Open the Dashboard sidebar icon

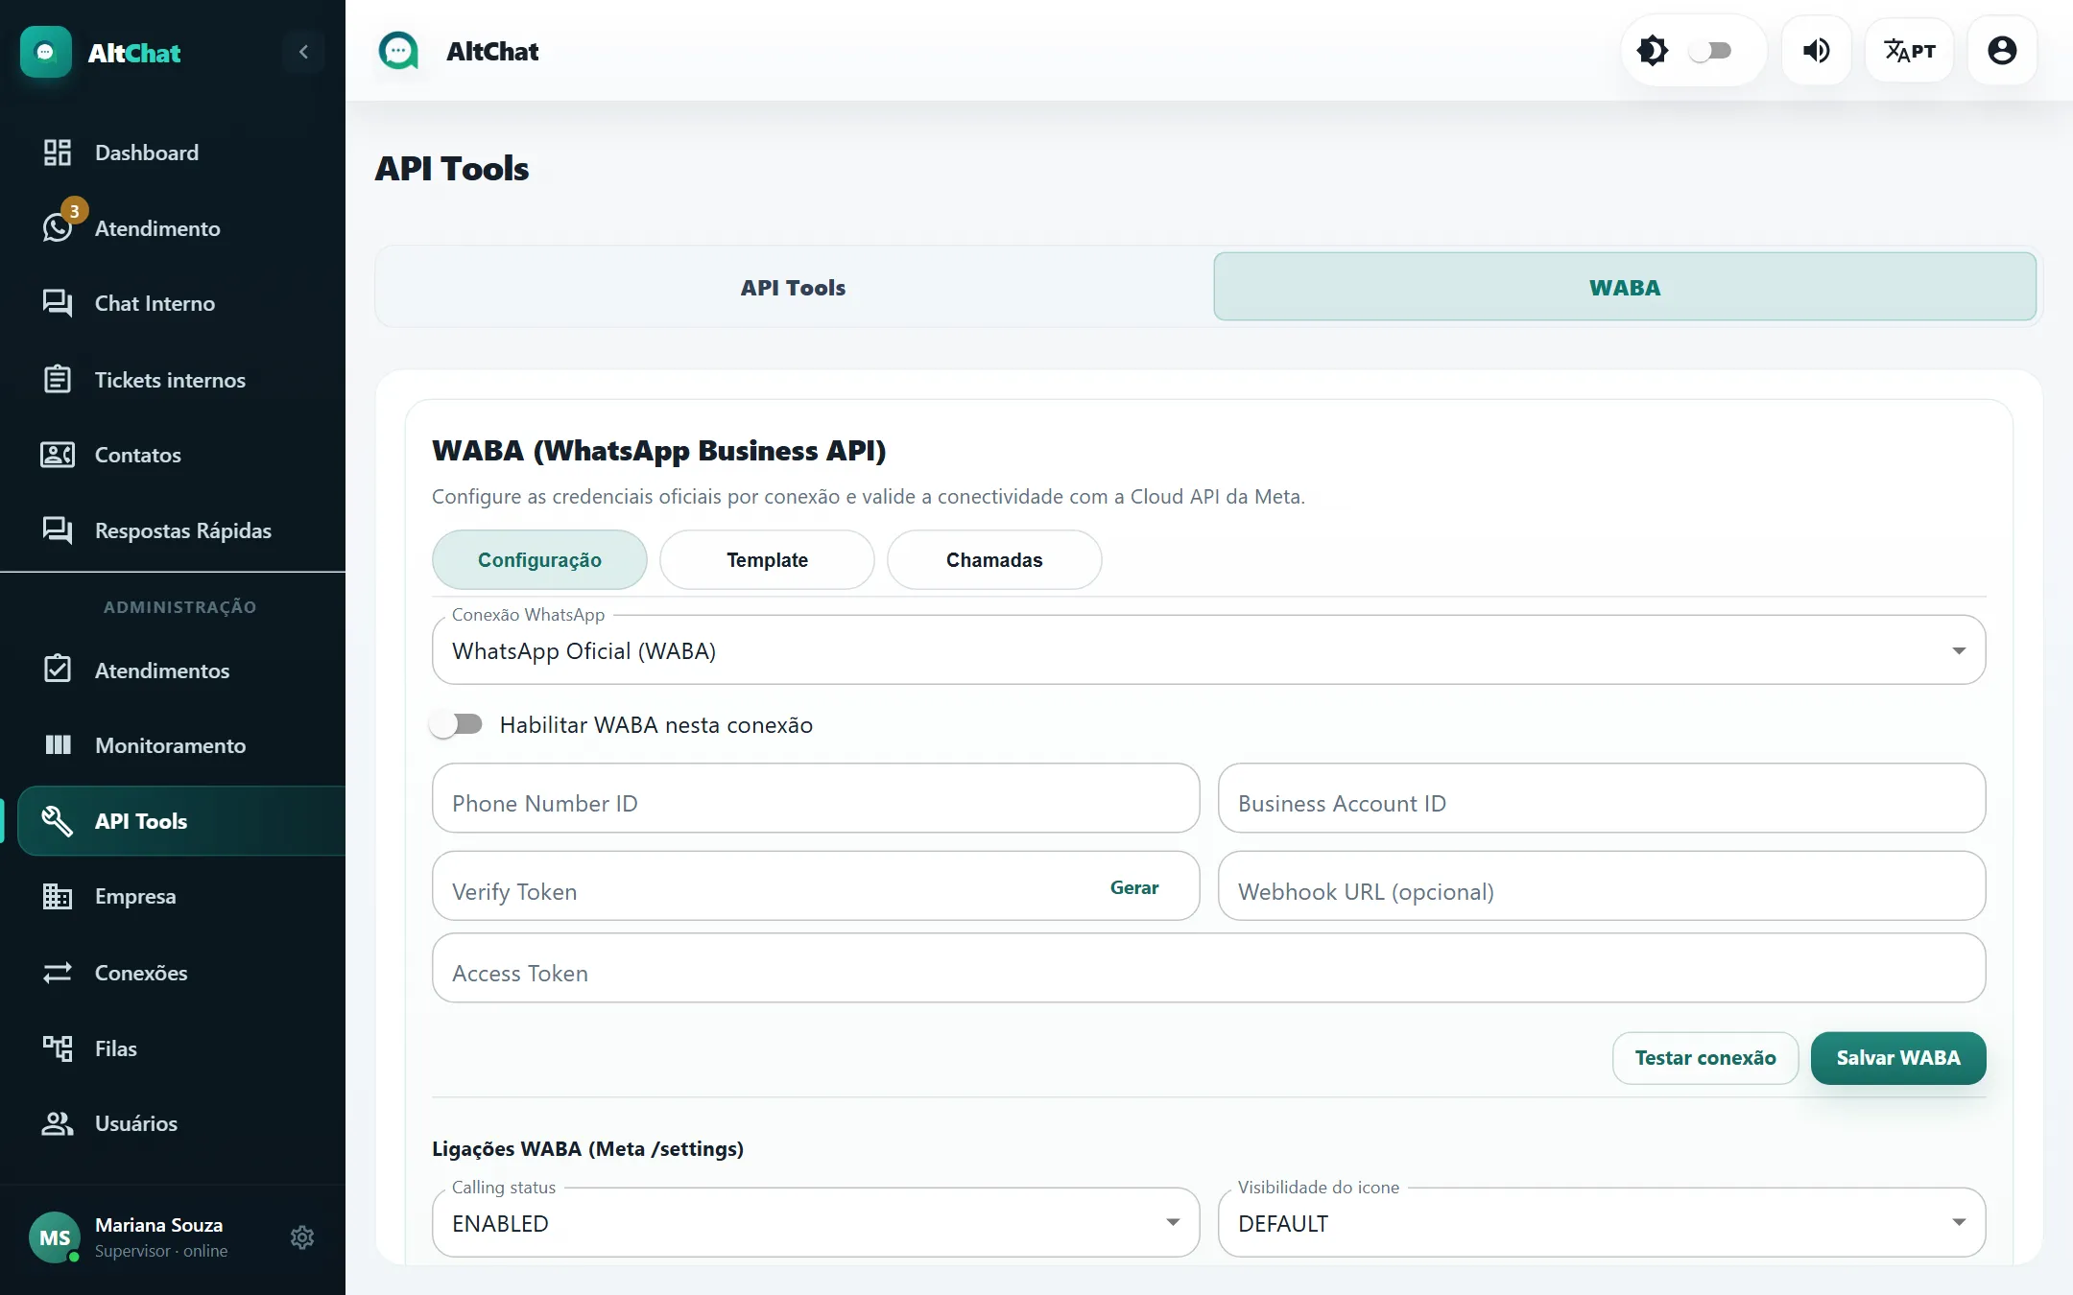coord(58,153)
